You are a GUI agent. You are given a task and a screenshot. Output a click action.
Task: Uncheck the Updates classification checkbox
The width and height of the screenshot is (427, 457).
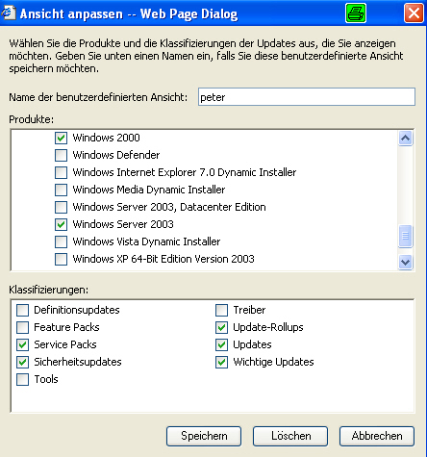(221, 344)
